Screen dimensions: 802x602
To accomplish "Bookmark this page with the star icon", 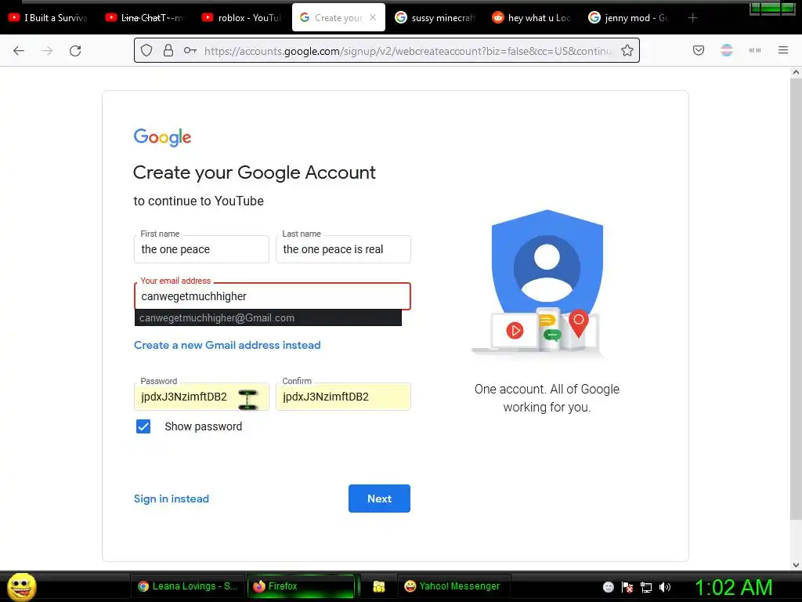I will tap(627, 50).
